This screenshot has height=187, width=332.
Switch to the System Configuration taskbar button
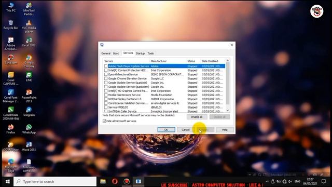pos(139,181)
